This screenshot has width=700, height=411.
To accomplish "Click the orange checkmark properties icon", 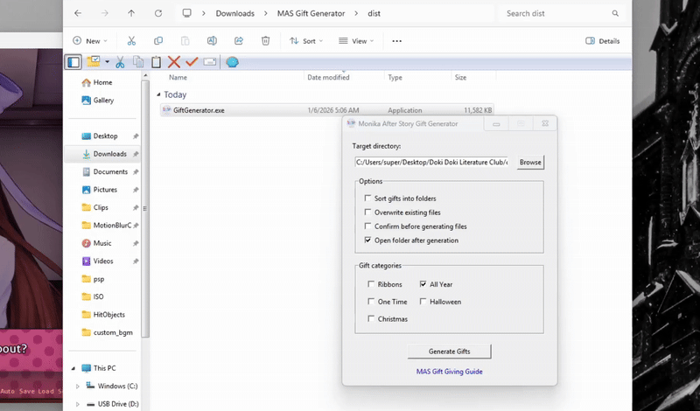I will (x=192, y=61).
